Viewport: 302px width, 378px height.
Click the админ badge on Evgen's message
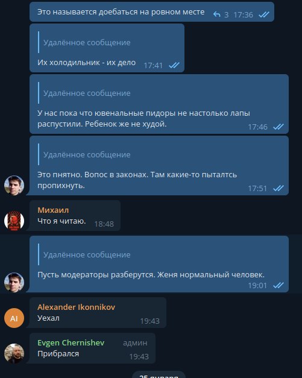click(135, 343)
